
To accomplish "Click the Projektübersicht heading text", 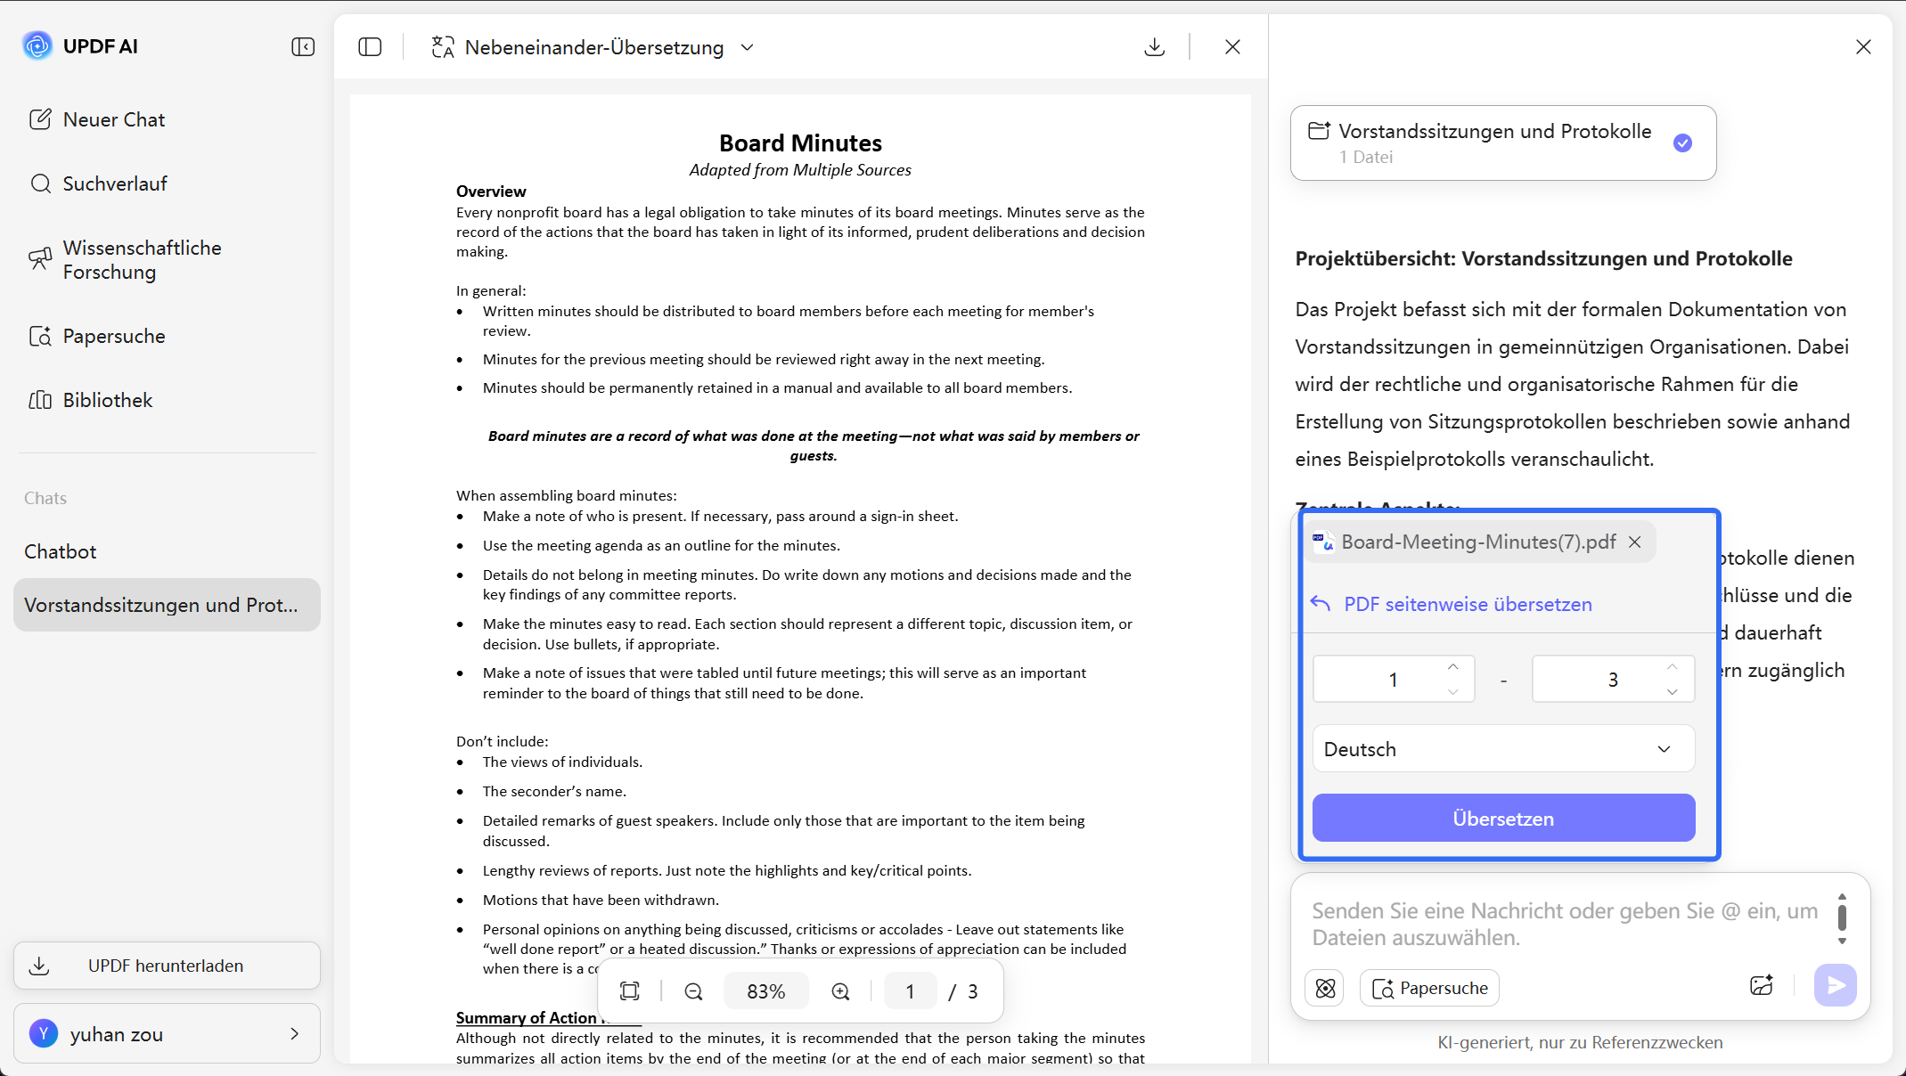I will pos(1544,258).
